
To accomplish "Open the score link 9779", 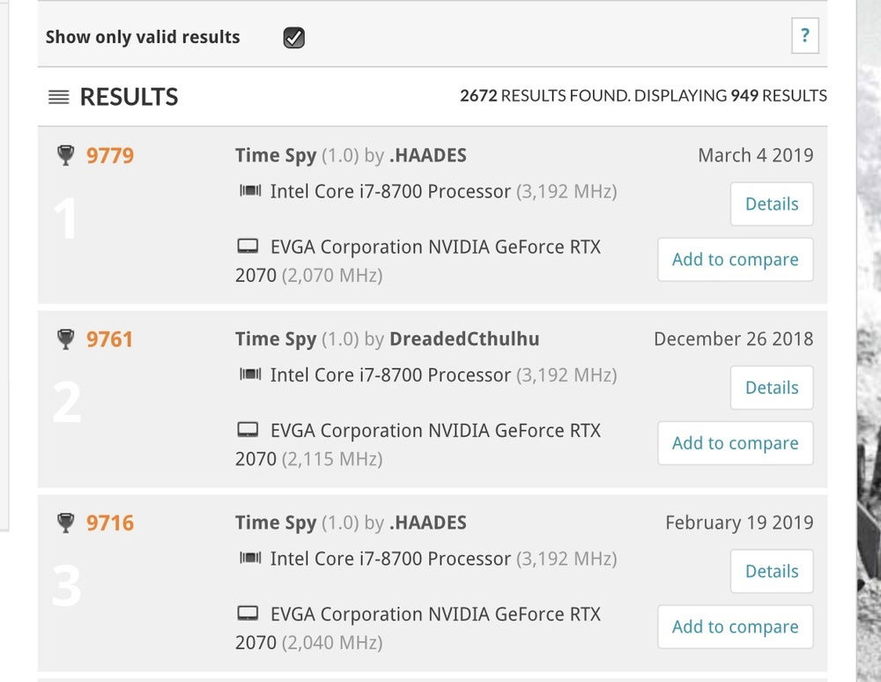I will pyautogui.click(x=109, y=155).
